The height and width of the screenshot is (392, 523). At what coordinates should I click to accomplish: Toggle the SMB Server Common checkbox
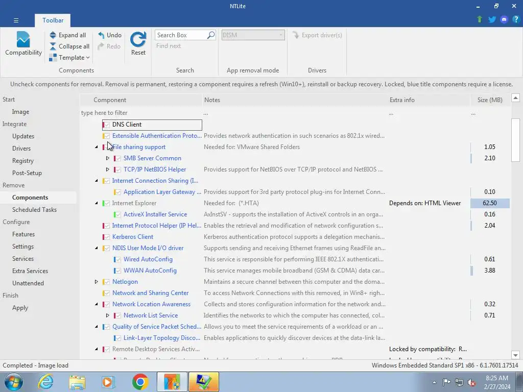tap(118, 158)
